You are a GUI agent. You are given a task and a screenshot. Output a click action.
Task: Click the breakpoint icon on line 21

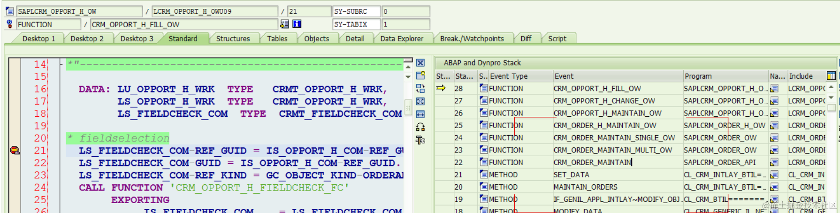pyautogui.click(x=15, y=150)
